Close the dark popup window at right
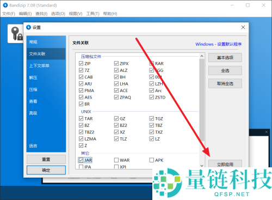 point(266,132)
